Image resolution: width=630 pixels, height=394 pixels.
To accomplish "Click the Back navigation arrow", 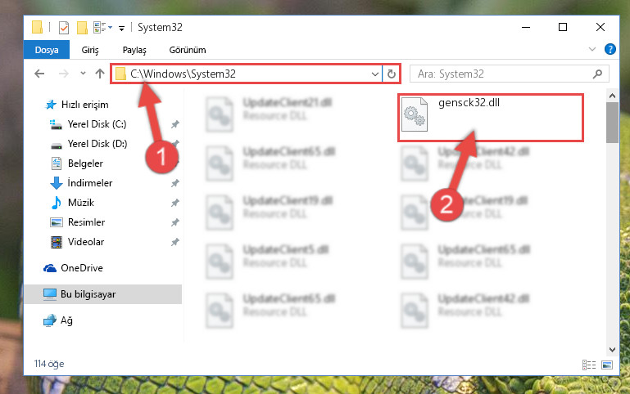I will [39, 74].
